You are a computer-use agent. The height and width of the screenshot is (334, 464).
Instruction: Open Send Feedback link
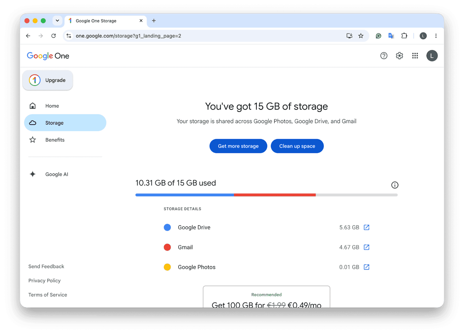(46, 267)
